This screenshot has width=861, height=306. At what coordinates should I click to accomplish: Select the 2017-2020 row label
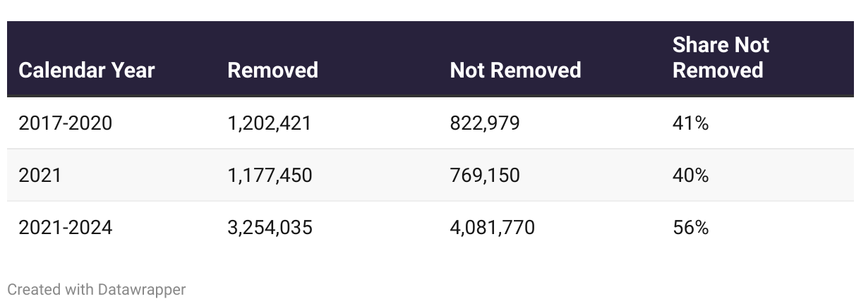point(65,123)
